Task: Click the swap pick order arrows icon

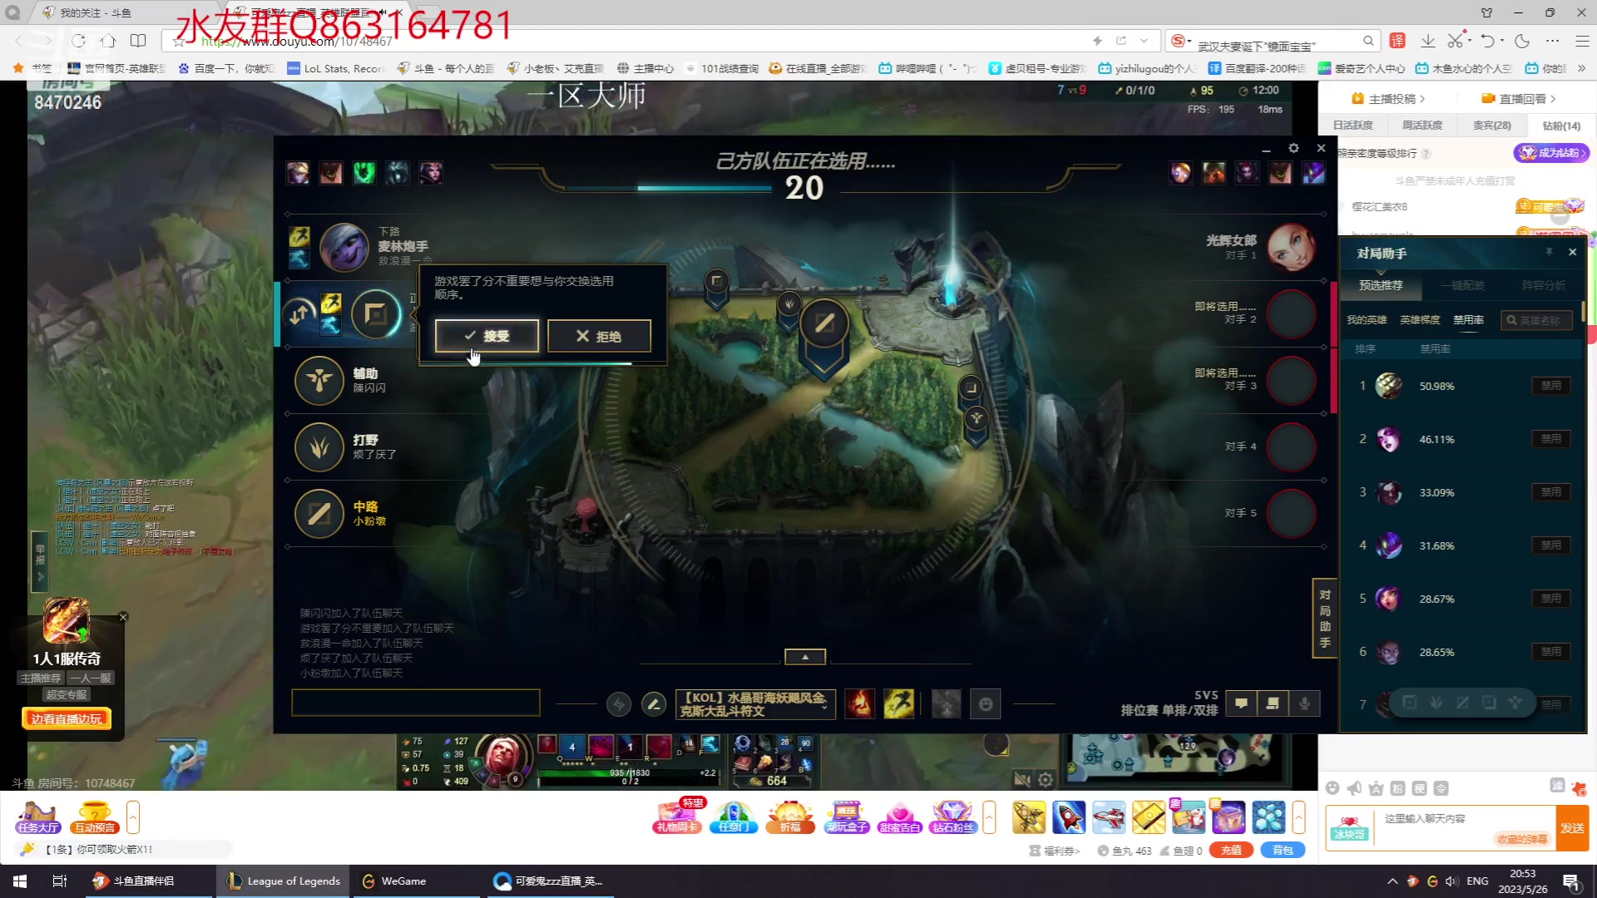Action: [300, 314]
